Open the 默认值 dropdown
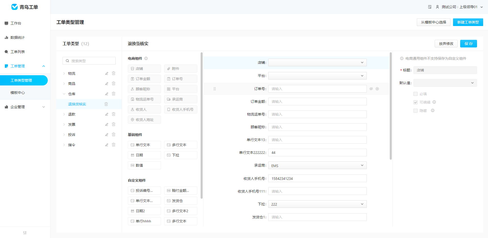 445,83
